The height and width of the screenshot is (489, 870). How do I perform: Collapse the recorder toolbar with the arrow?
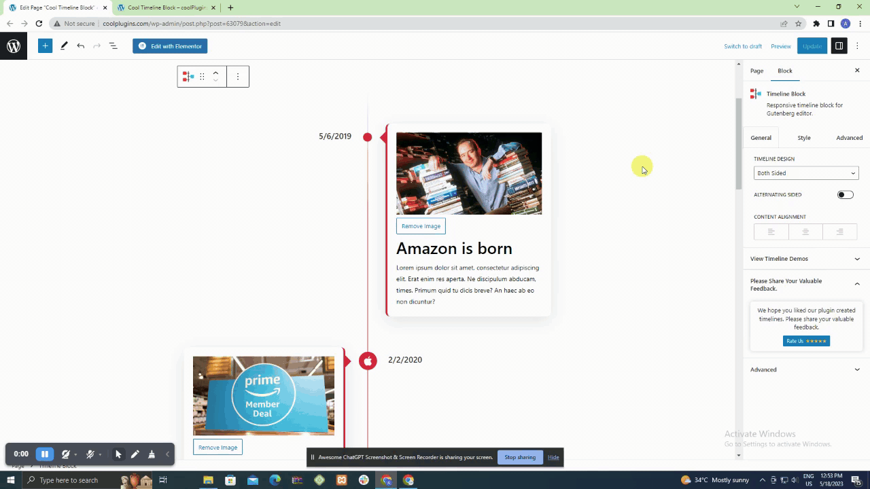click(167, 454)
